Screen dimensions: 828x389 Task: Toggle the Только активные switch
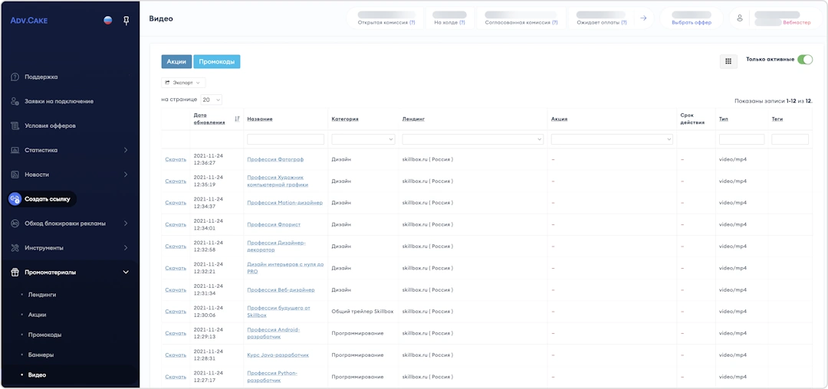click(x=804, y=60)
